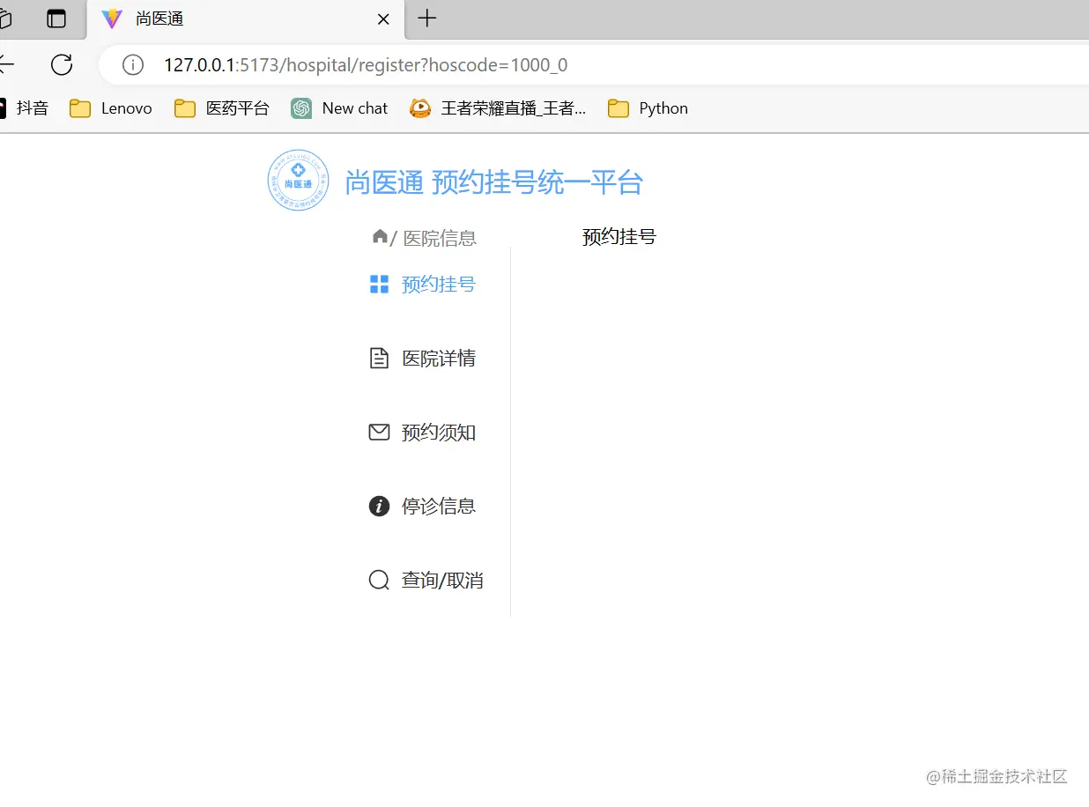1089x807 pixels.
Task: Click the home icon in breadcrumb
Action: [380, 236]
